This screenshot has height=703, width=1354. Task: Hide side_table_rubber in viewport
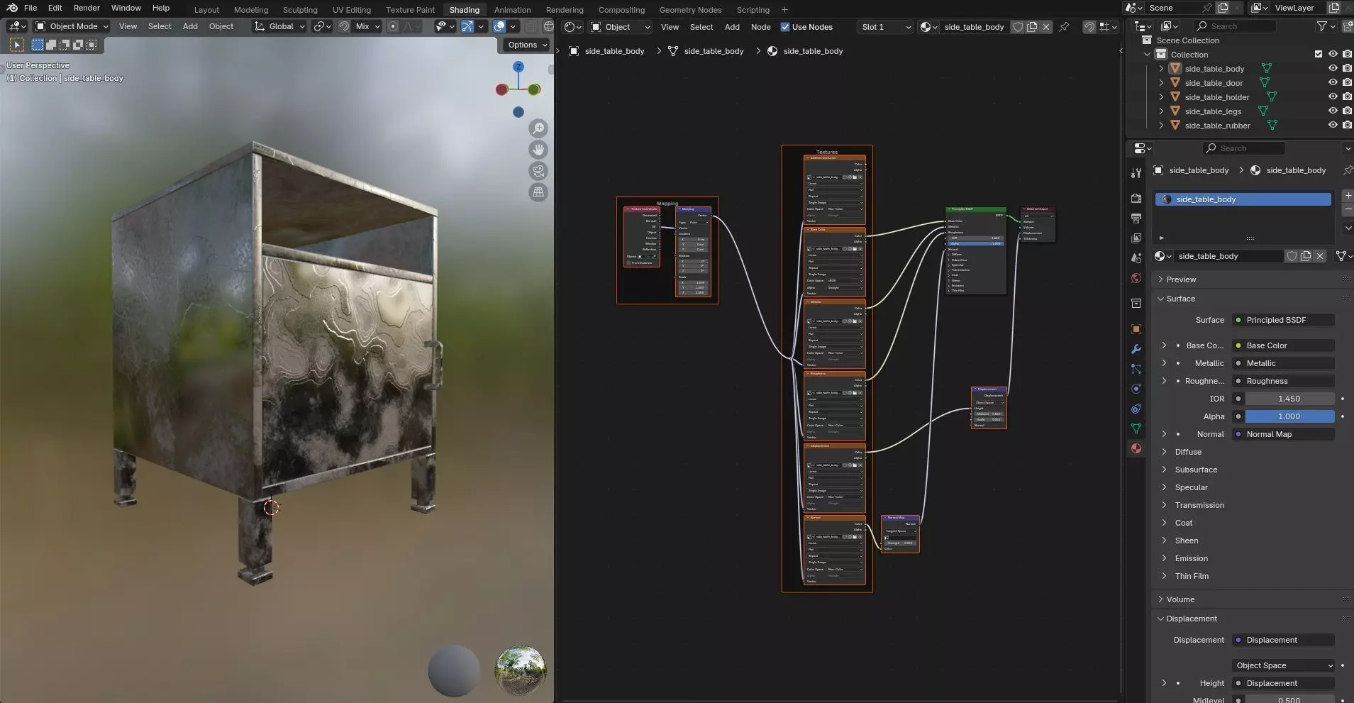1333,126
